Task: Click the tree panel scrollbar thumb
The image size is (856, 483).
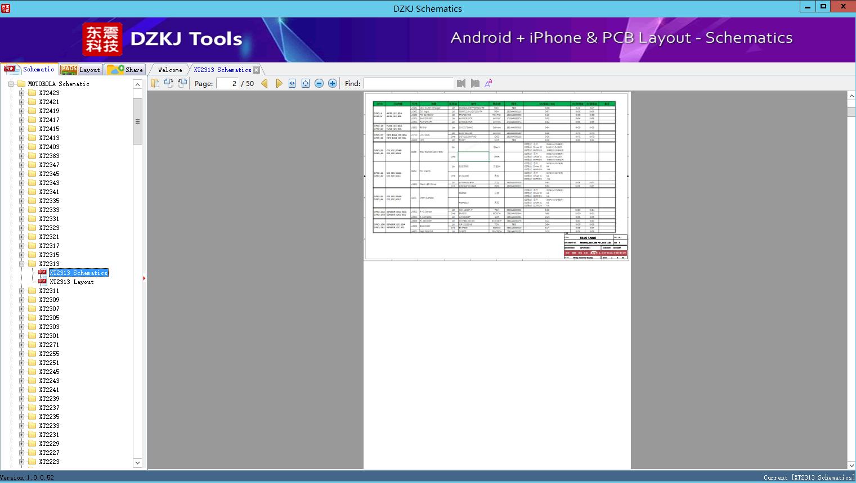Action: click(x=137, y=121)
